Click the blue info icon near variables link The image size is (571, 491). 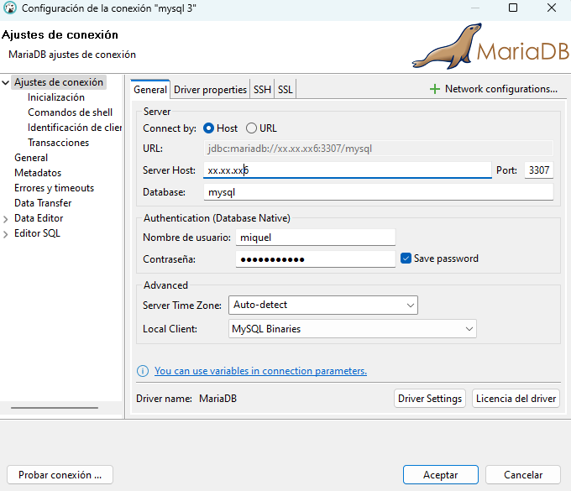click(143, 371)
